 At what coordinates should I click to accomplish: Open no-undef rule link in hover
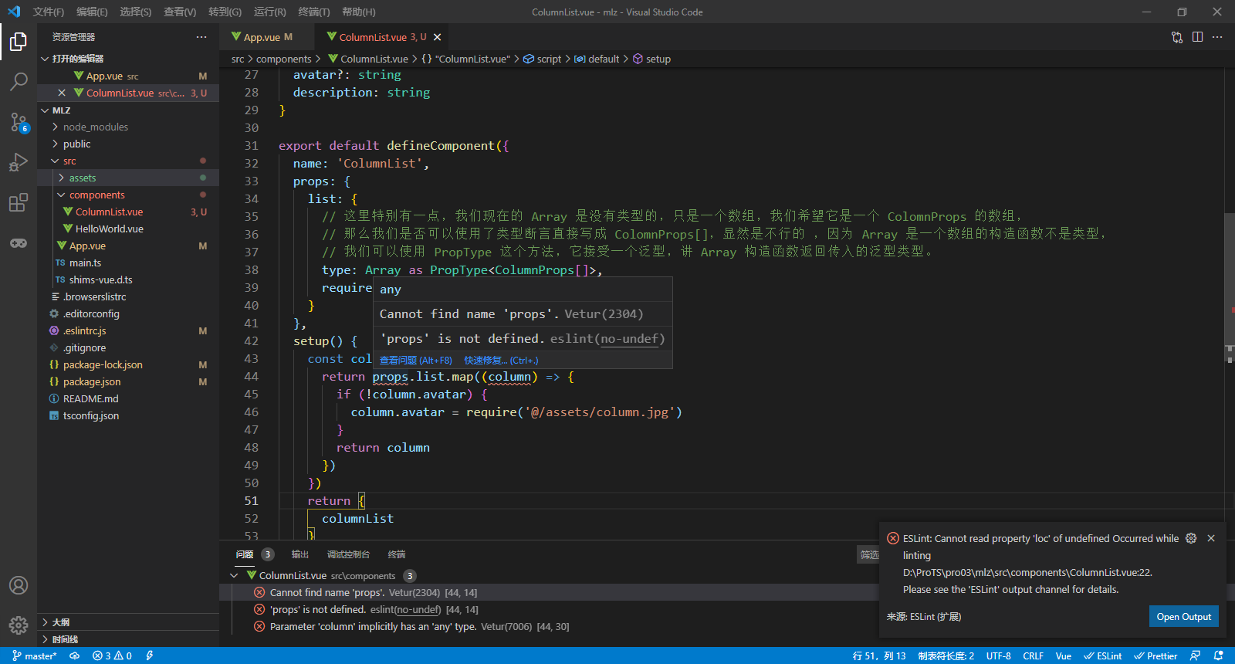630,339
